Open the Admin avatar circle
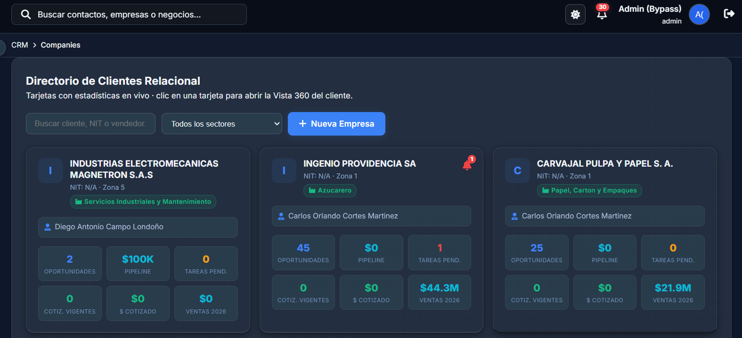This screenshot has height=338, width=742. coord(699,15)
